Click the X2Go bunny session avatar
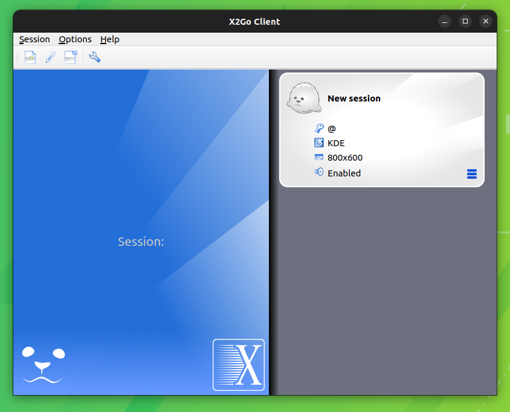 304,97
